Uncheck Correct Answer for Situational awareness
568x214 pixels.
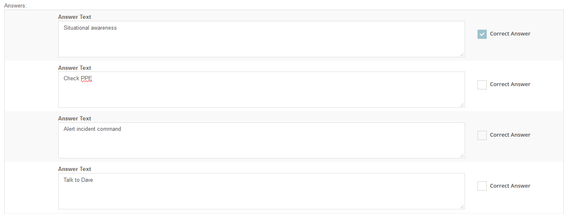(482, 34)
